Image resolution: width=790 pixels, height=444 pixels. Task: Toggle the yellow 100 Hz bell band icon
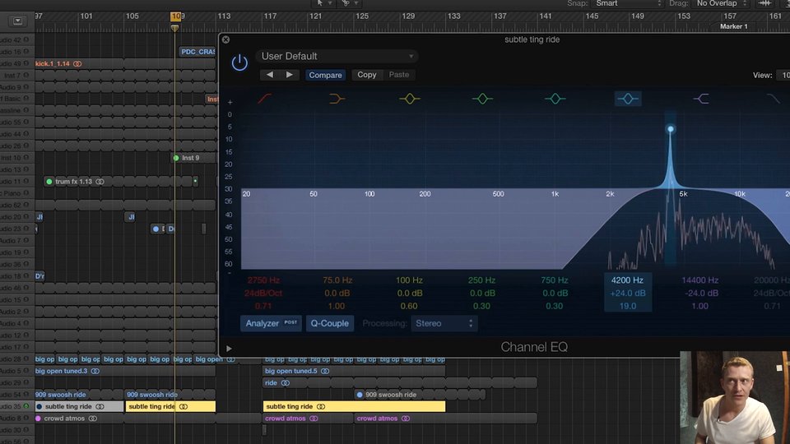(x=410, y=99)
